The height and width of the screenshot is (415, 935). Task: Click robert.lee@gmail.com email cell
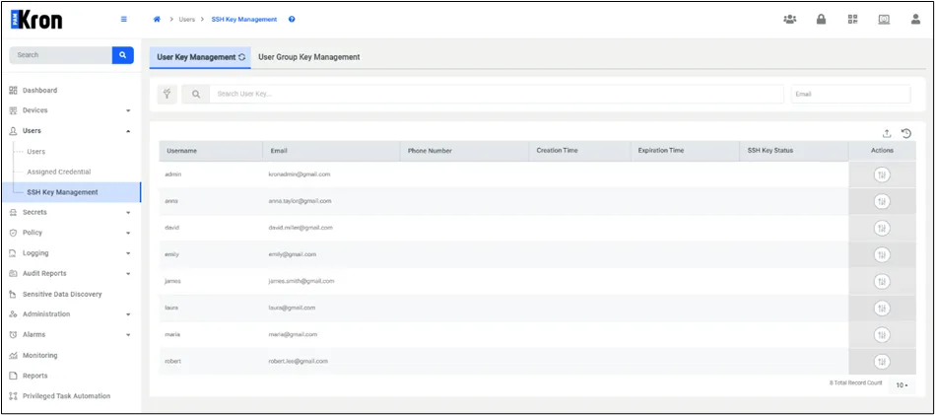(299, 362)
